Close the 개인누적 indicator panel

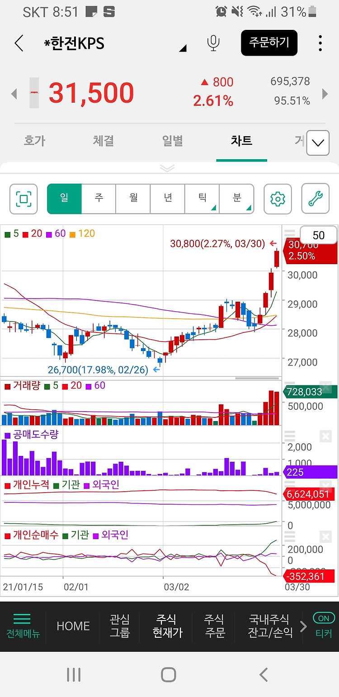click(x=325, y=486)
